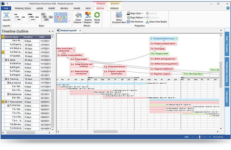Click the Start column header
Screen dimensions: 231x150
tap(45, 37)
